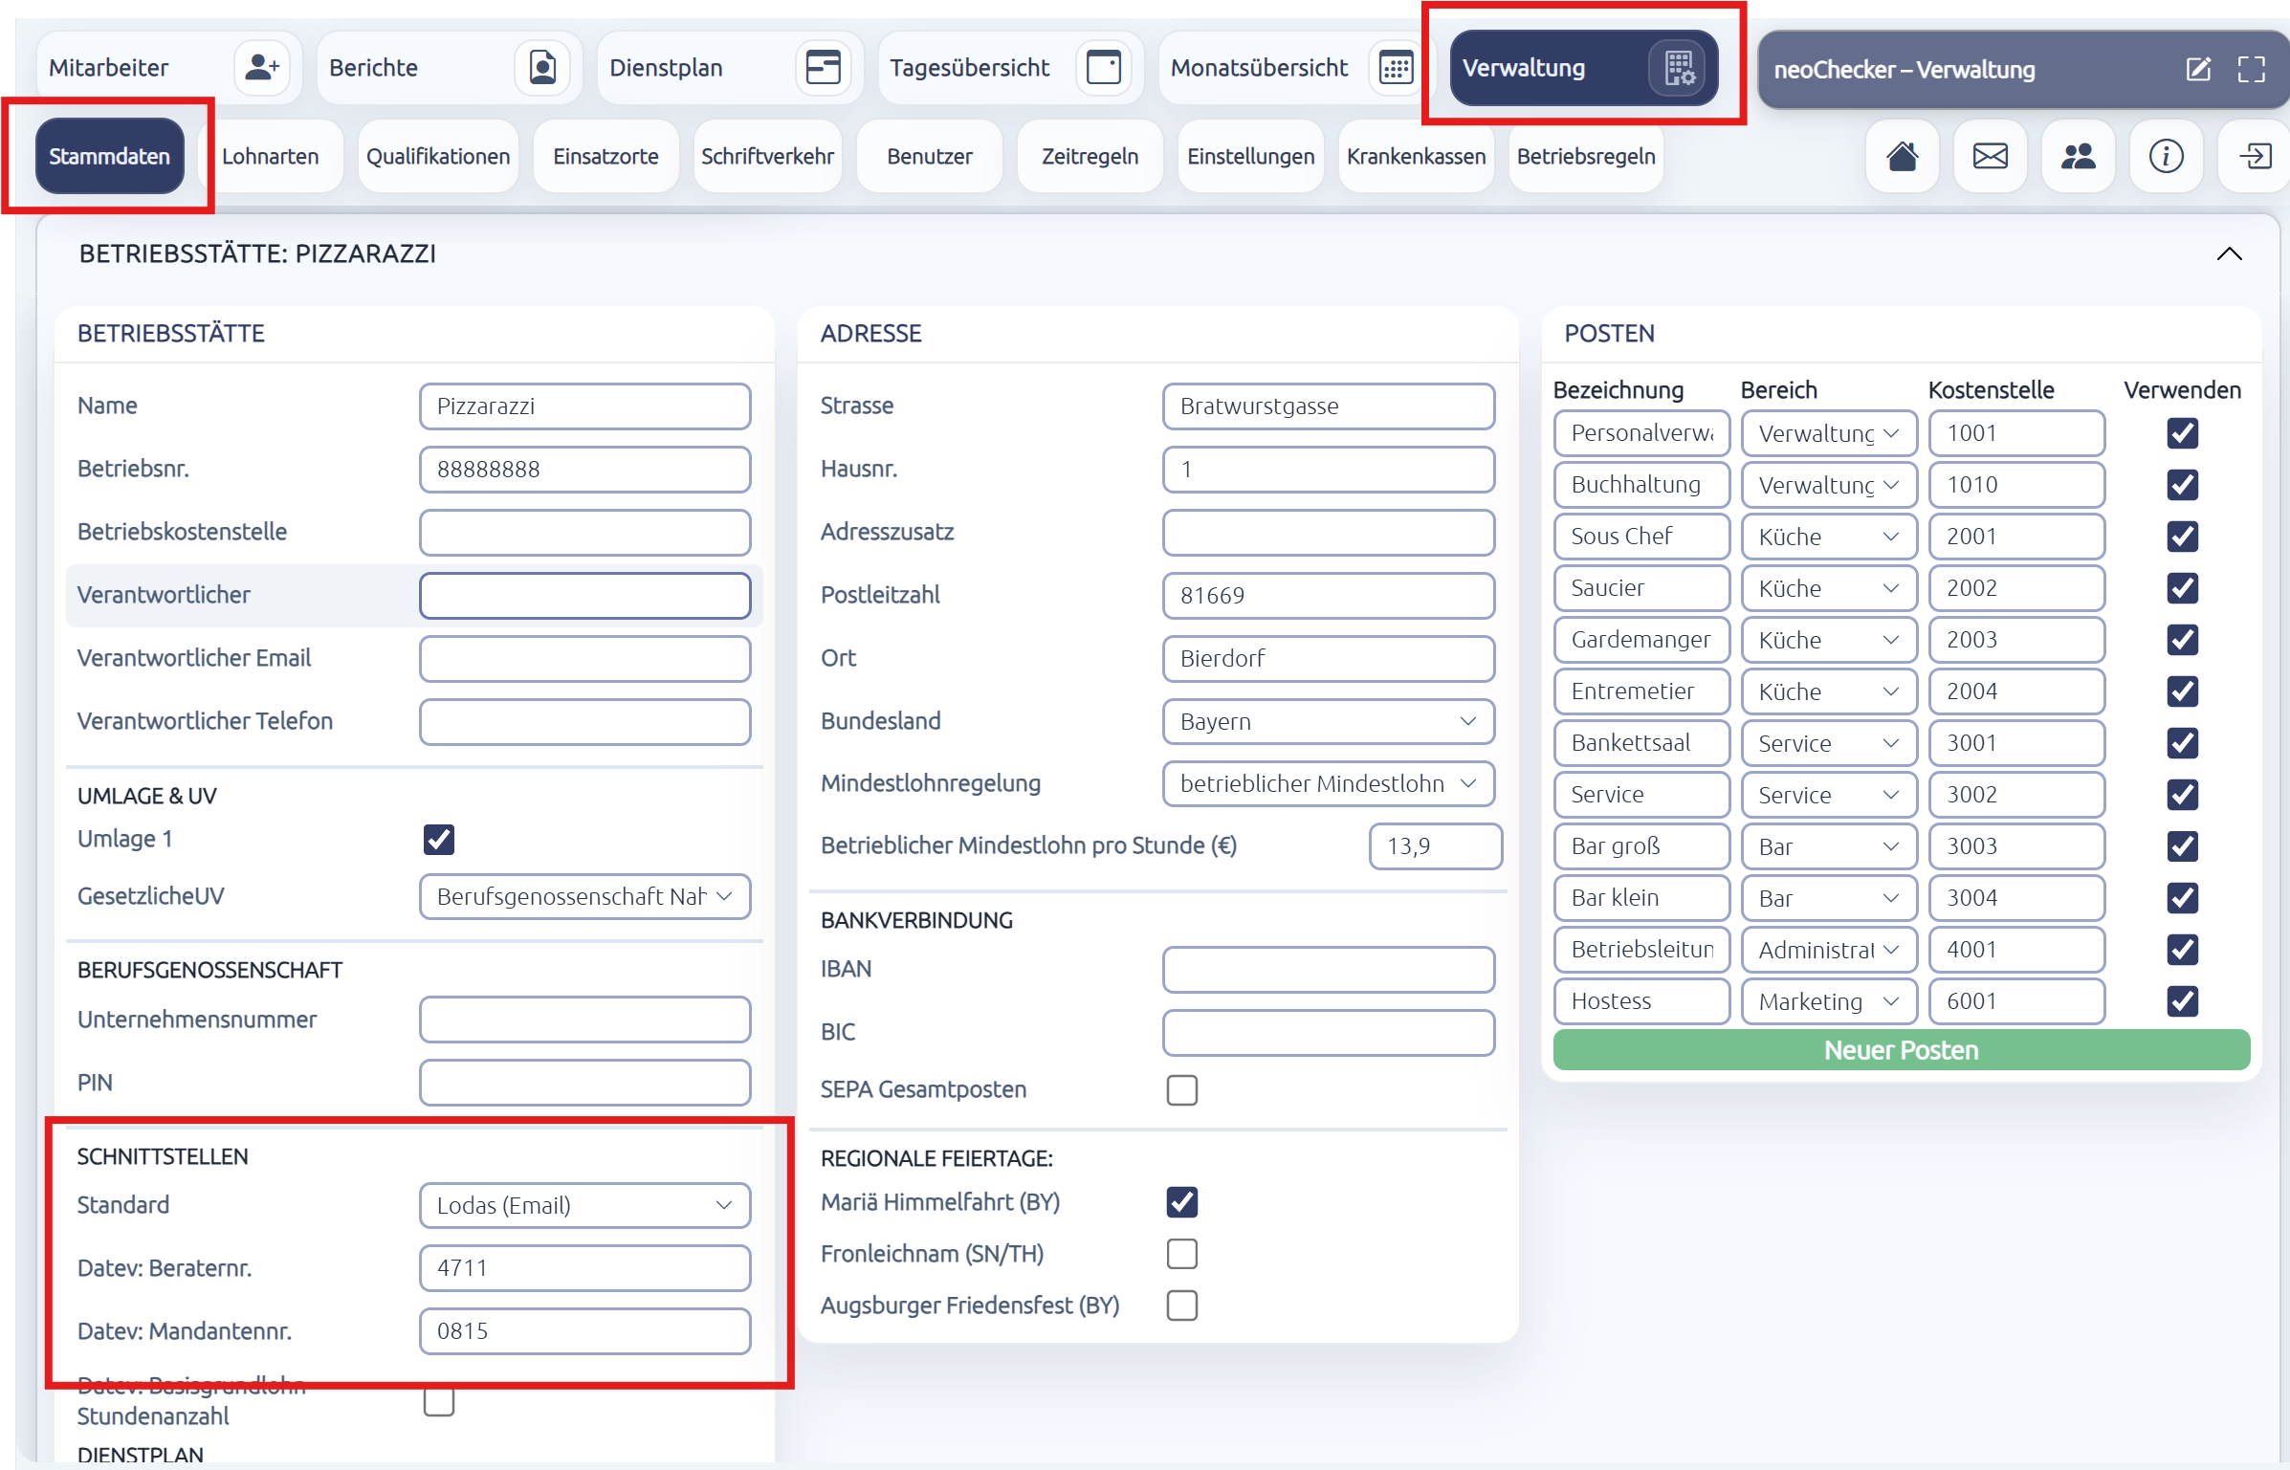Image resolution: width=2290 pixels, height=1470 pixels.
Task: Uncheck the Umlage 1 checkbox
Action: (438, 839)
